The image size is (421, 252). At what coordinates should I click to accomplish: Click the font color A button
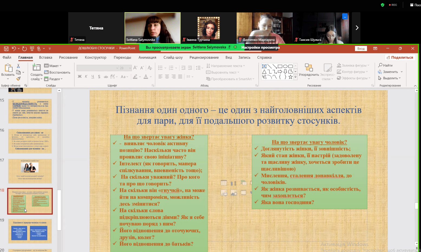pyautogui.click(x=146, y=77)
